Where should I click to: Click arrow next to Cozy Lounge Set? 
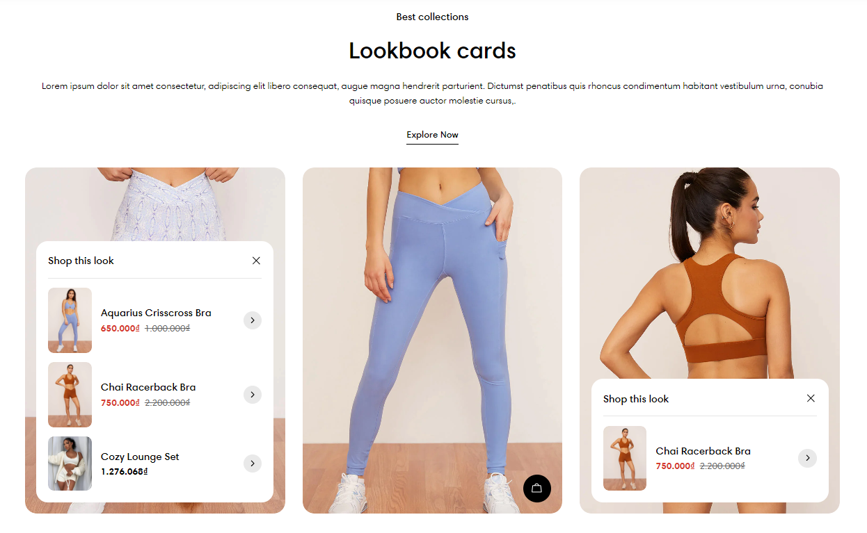(x=253, y=464)
